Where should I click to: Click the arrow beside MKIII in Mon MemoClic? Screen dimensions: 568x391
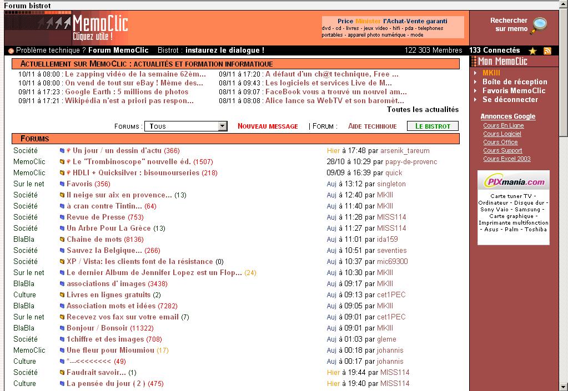(475, 73)
